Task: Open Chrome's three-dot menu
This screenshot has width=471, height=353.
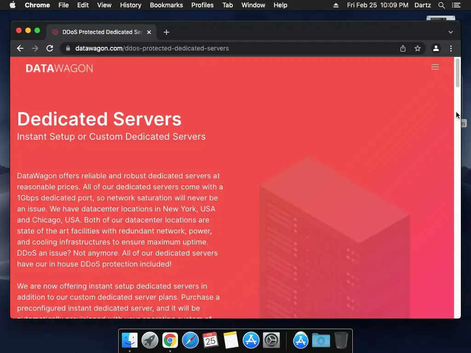Action: point(451,48)
